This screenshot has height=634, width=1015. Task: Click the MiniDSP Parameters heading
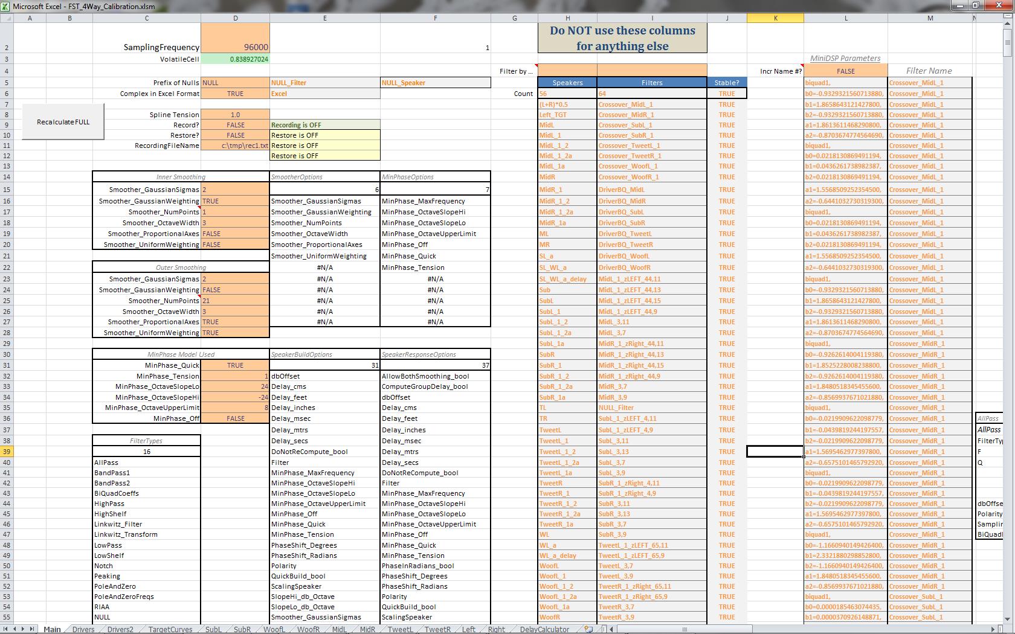pyautogui.click(x=845, y=59)
